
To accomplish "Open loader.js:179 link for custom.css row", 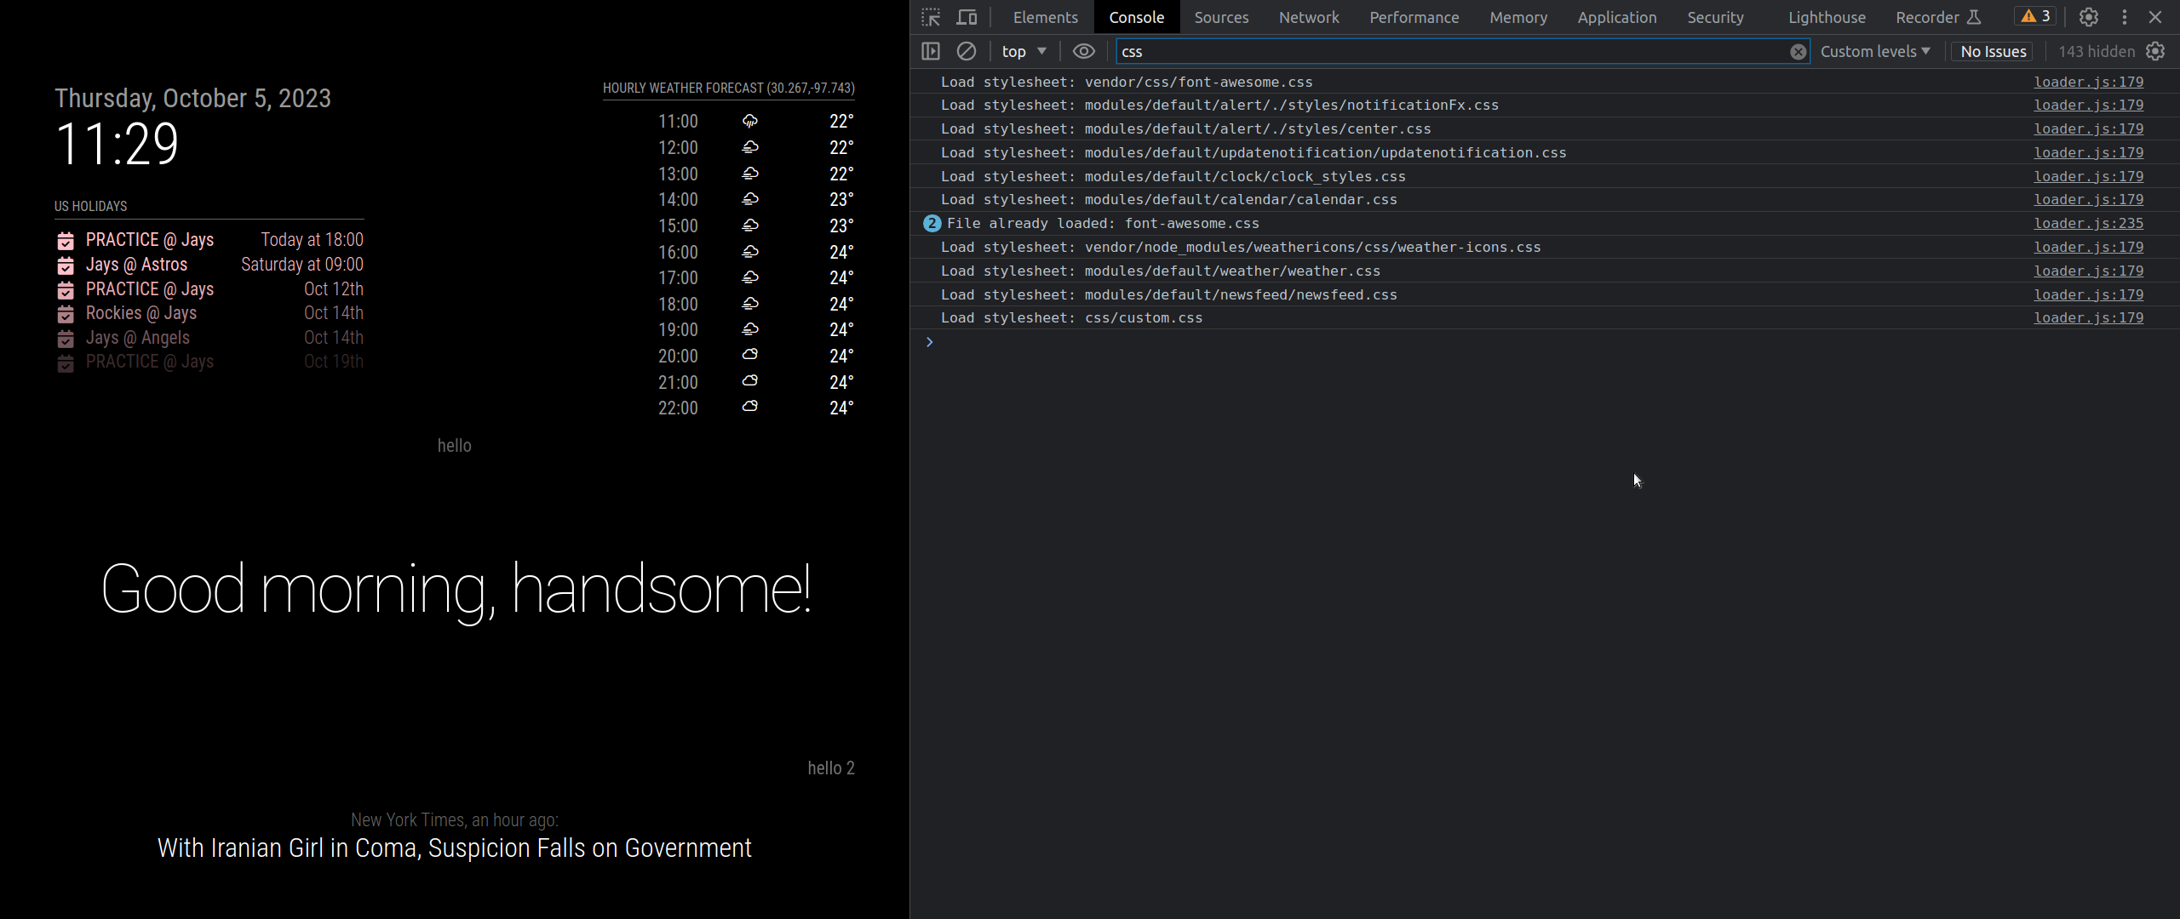I will click(x=2088, y=318).
